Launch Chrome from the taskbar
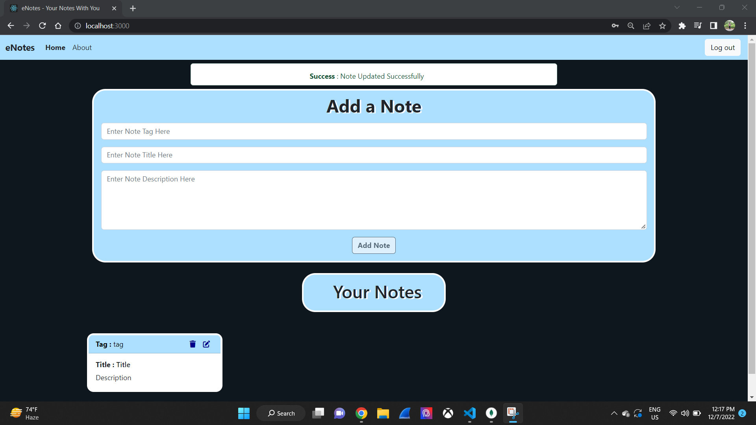 361,413
